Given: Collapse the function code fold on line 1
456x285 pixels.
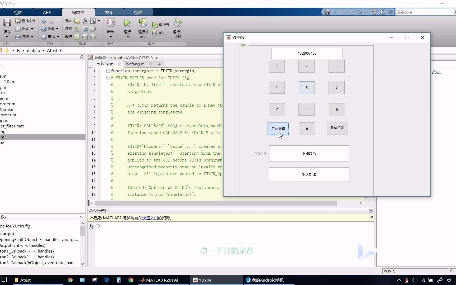Looking at the screenshot, I should coord(108,71).
